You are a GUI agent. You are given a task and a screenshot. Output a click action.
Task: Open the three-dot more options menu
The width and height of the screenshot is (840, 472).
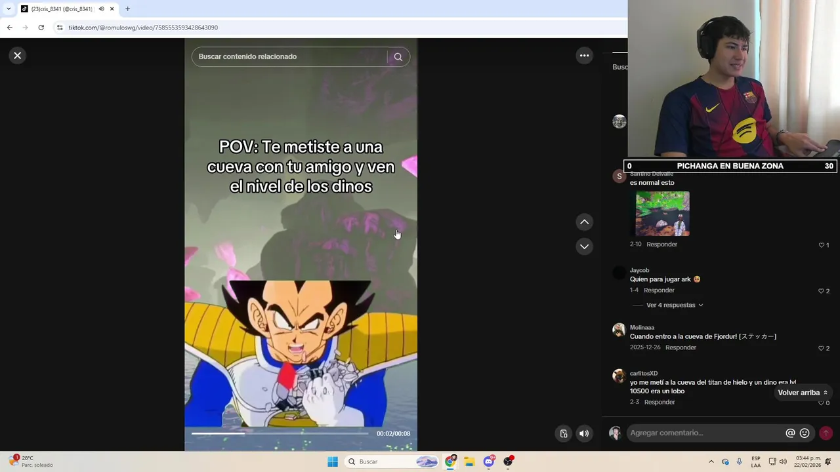[584, 56]
